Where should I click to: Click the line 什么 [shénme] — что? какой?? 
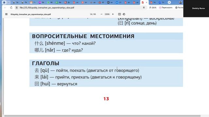(x=65, y=43)
